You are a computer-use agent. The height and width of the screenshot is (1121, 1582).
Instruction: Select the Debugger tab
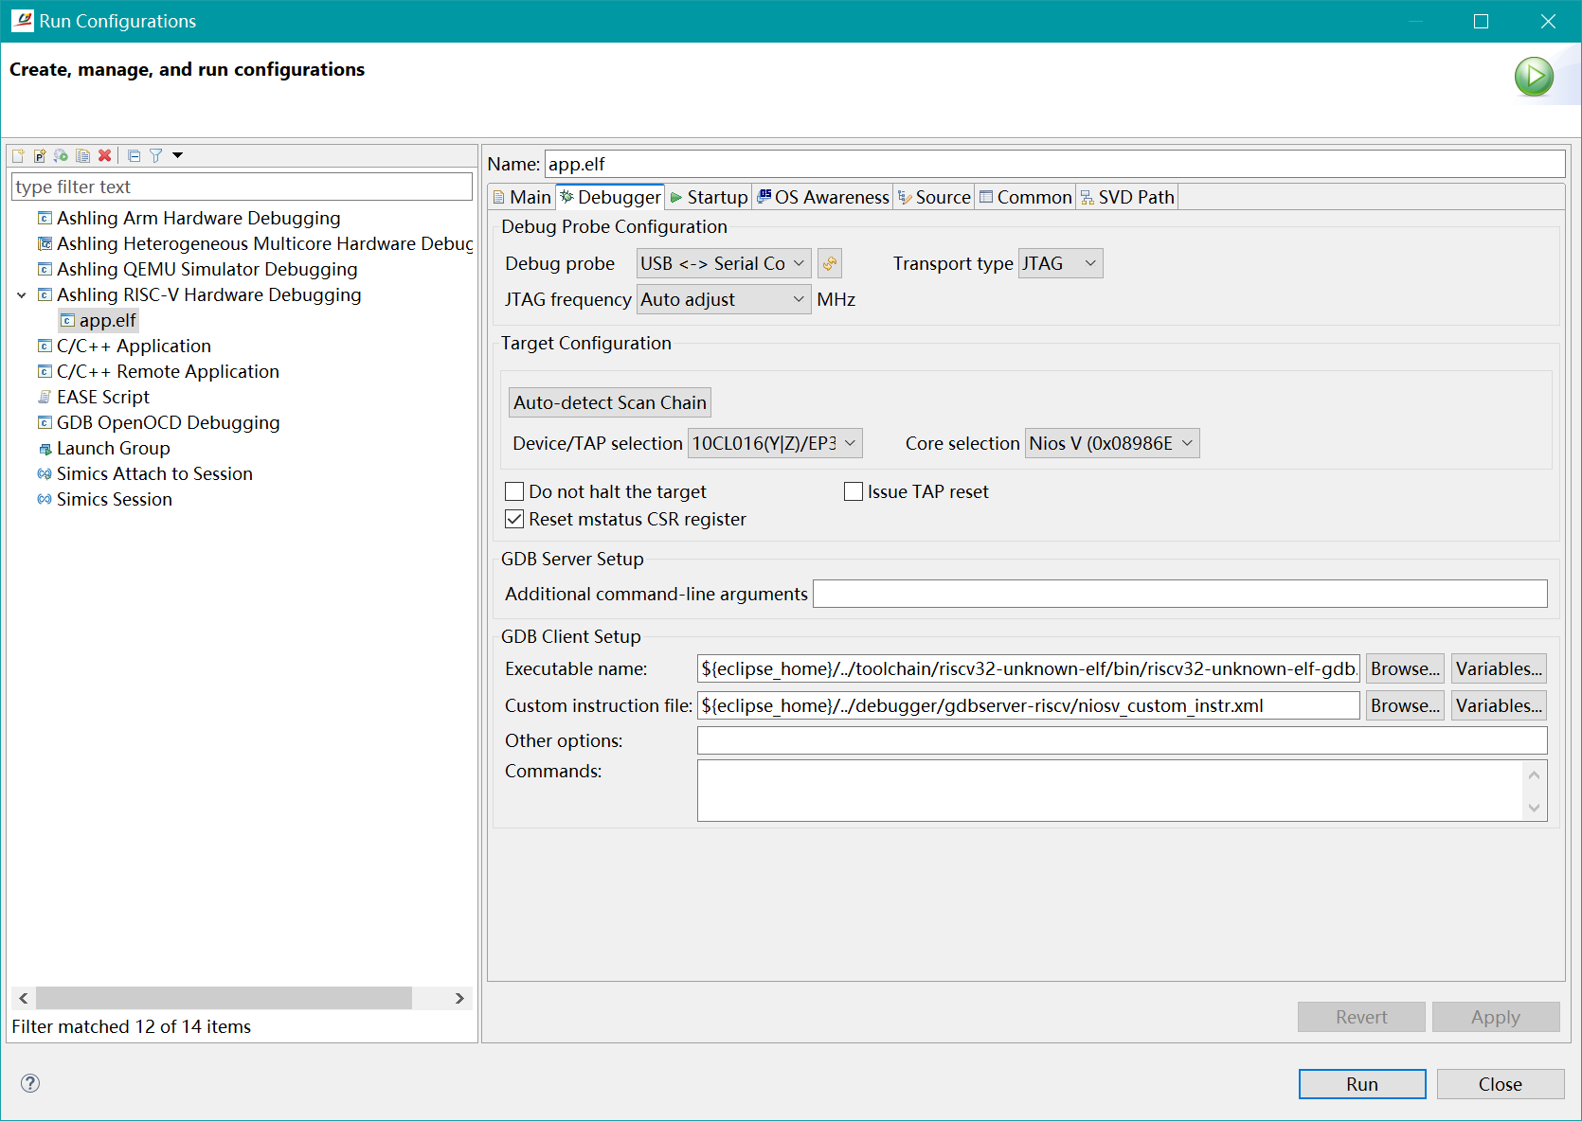click(x=610, y=197)
